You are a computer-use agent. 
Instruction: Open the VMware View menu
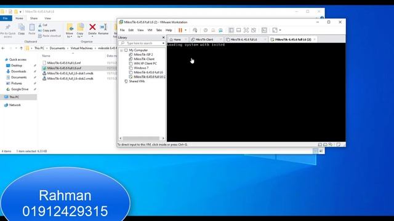click(x=140, y=30)
